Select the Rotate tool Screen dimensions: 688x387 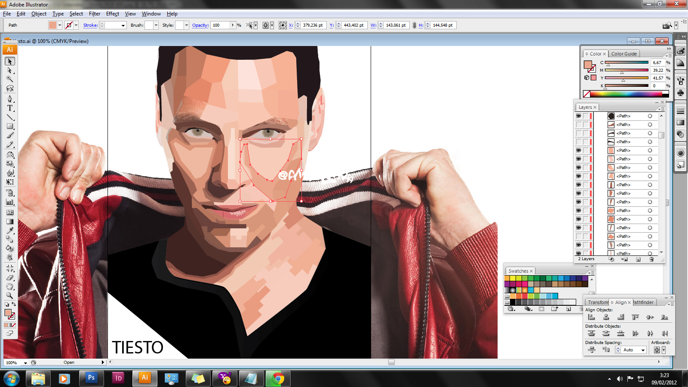pos(10,155)
